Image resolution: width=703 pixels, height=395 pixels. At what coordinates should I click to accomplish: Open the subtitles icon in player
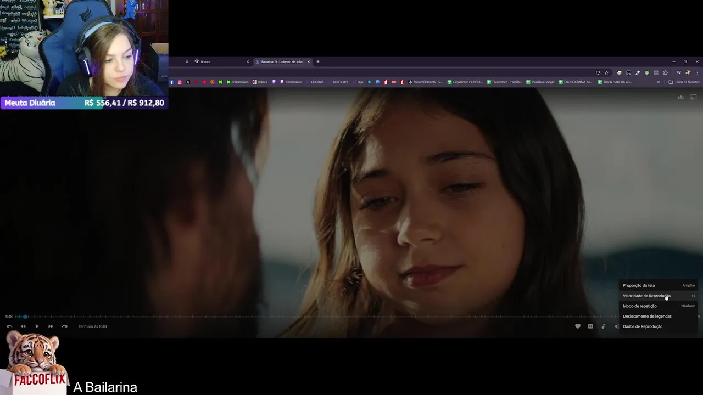coord(590,326)
